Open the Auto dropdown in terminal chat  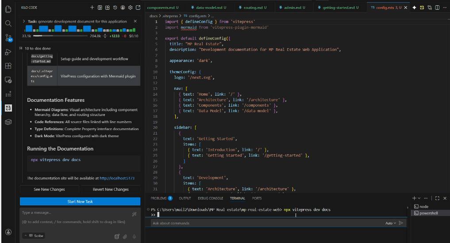pyautogui.click(x=390, y=223)
